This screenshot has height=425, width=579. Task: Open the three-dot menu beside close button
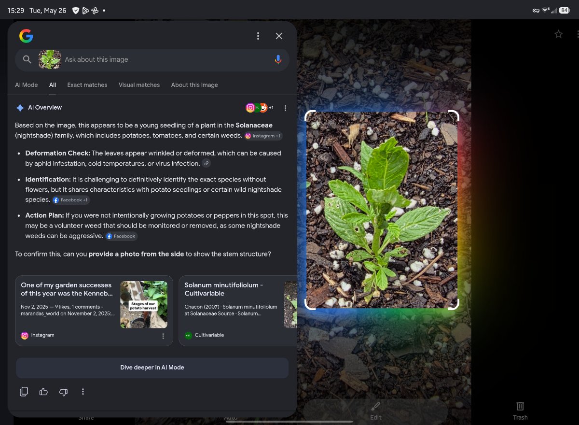(258, 36)
